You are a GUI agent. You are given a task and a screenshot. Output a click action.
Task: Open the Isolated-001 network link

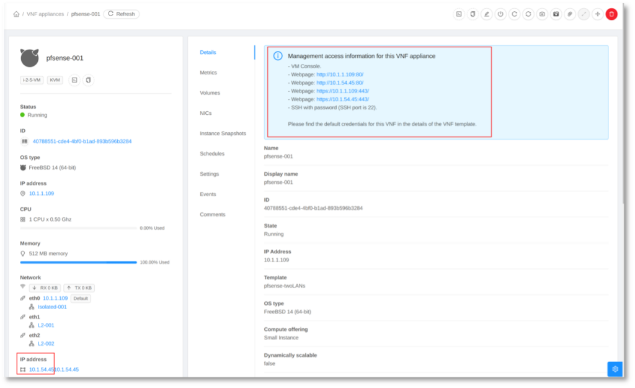[52, 307]
